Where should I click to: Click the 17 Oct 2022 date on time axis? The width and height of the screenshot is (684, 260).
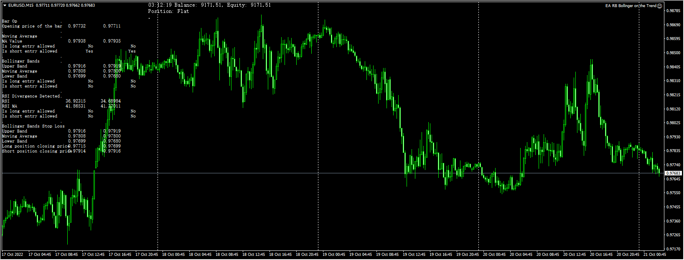coord(13,254)
